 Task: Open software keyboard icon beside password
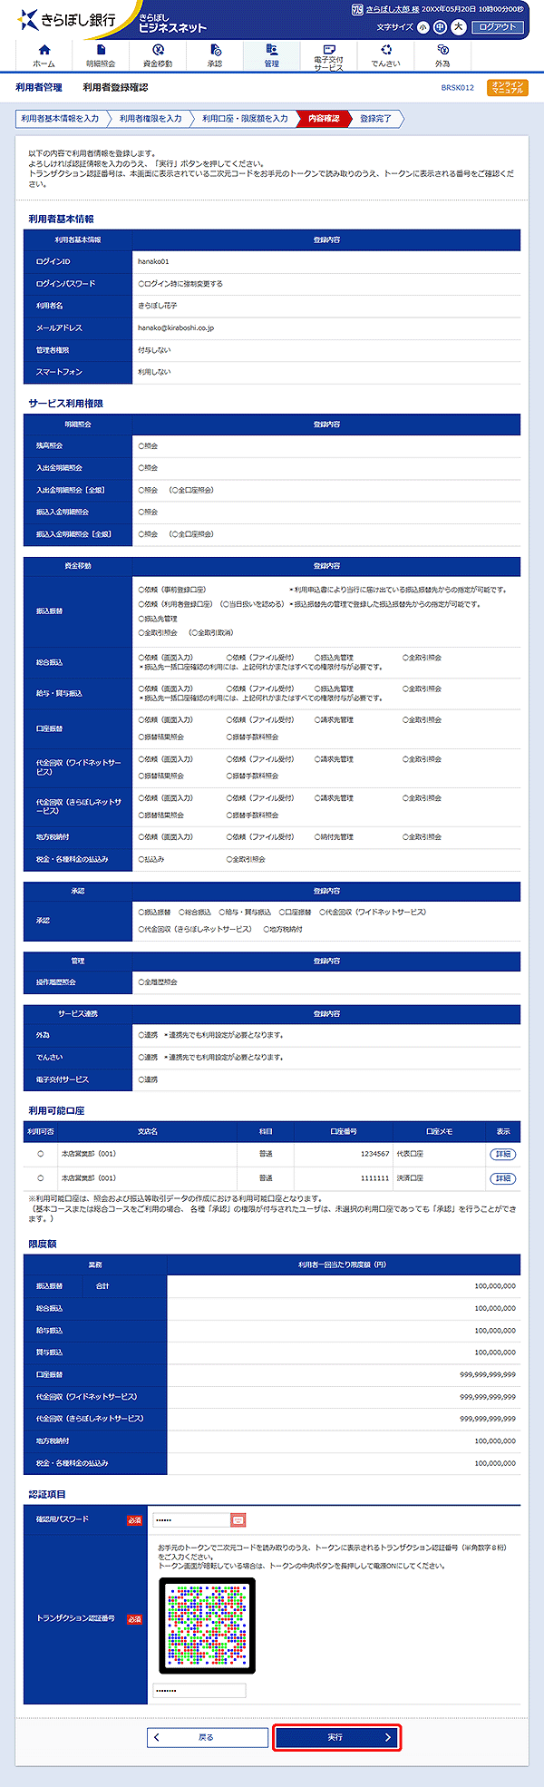[238, 1519]
